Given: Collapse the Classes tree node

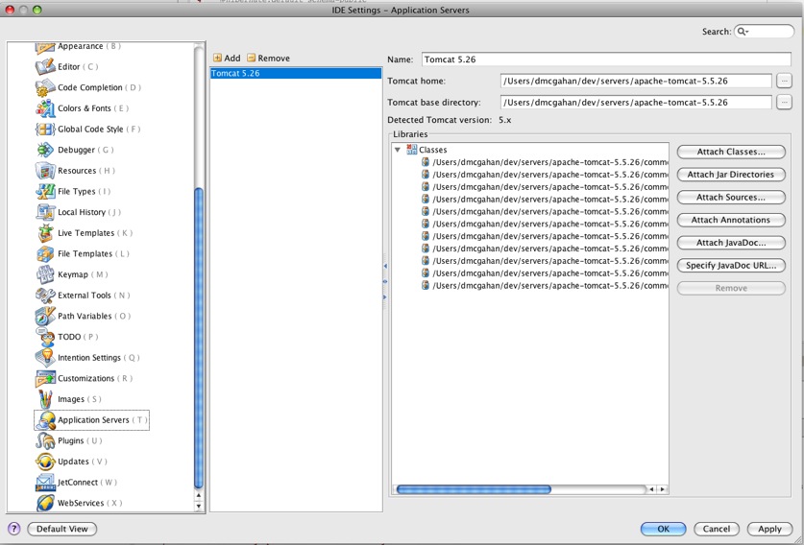Looking at the screenshot, I should [x=398, y=150].
